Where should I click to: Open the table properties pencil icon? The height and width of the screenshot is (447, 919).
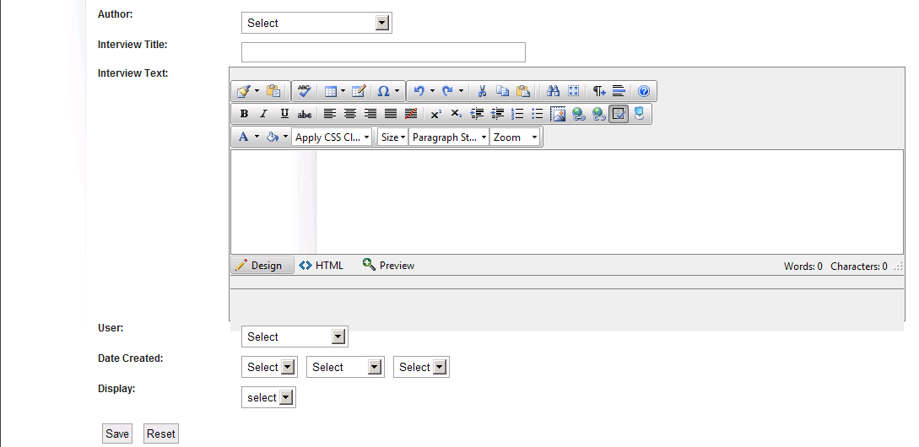pos(359,91)
